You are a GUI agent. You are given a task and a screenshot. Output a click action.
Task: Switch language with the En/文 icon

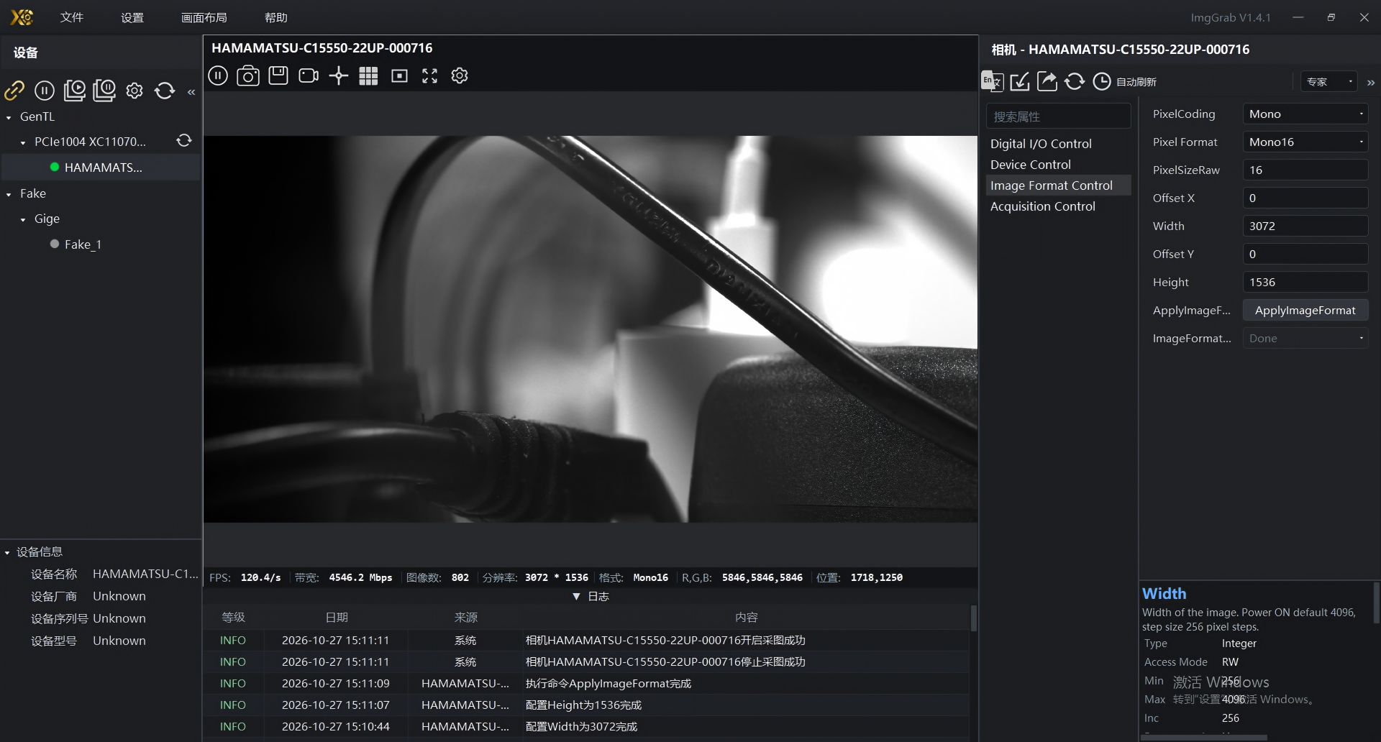pos(993,81)
